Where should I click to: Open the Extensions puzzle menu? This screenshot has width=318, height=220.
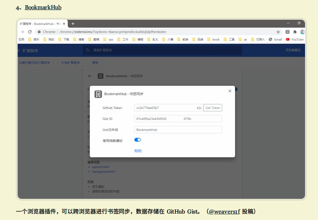click(x=295, y=32)
